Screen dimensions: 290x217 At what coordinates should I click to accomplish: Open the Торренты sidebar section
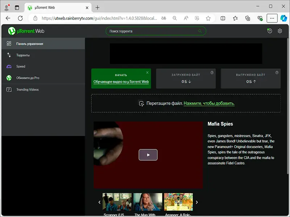[43, 55]
